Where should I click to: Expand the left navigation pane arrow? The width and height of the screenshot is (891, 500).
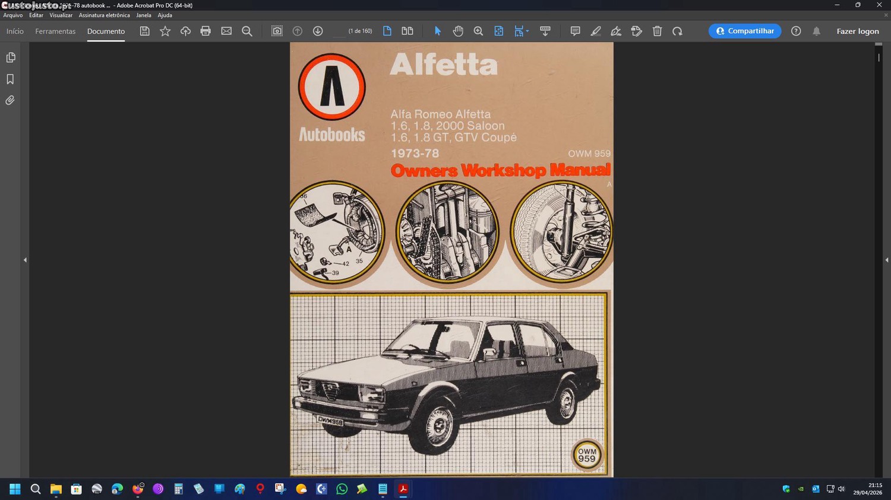(25, 260)
